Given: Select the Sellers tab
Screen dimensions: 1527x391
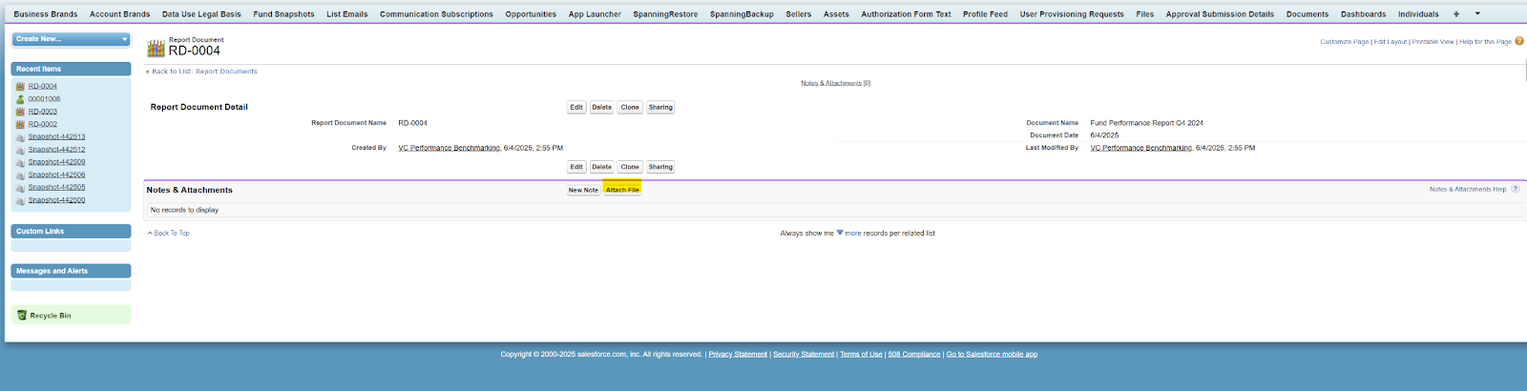Looking at the screenshot, I should [x=799, y=14].
